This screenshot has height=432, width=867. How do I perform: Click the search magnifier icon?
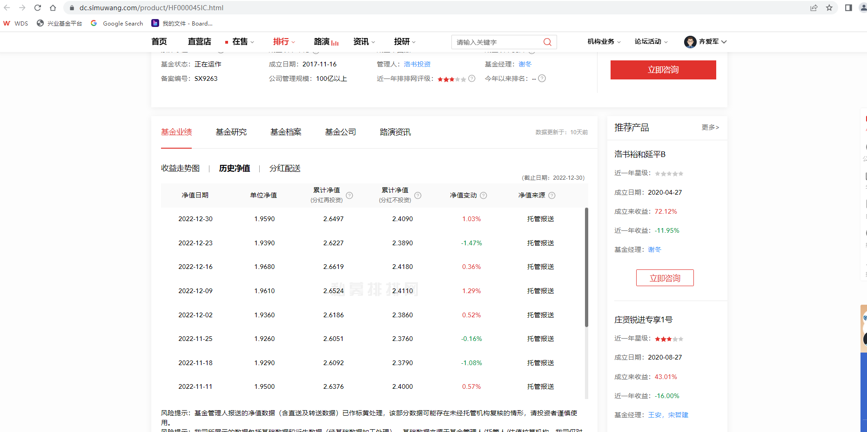tap(547, 42)
